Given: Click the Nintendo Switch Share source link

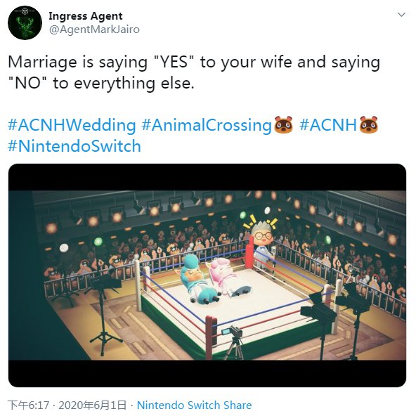Looking at the screenshot, I should tap(194, 405).
